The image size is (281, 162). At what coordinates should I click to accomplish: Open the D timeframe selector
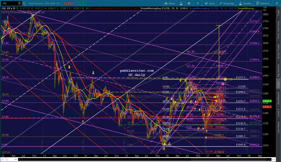[198, 3]
